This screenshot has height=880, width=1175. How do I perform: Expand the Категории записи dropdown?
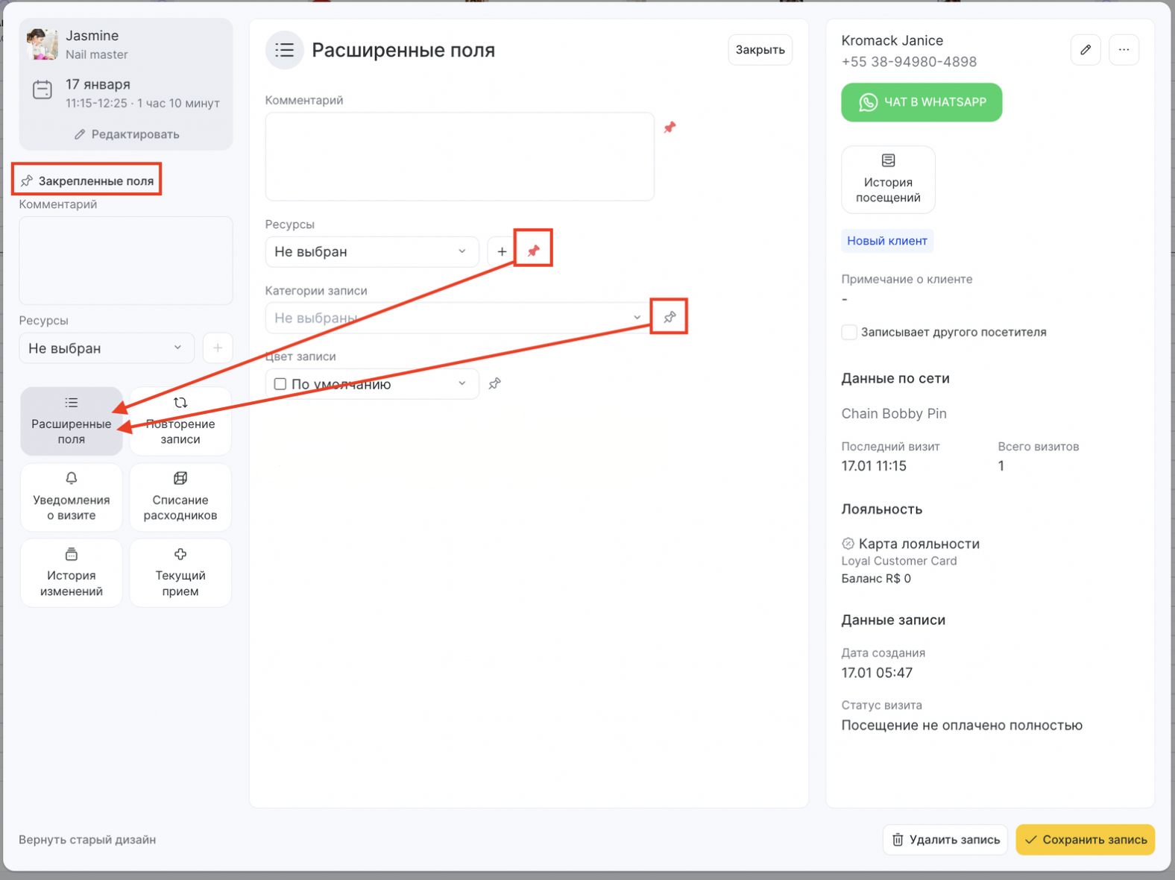(x=457, y=318)
